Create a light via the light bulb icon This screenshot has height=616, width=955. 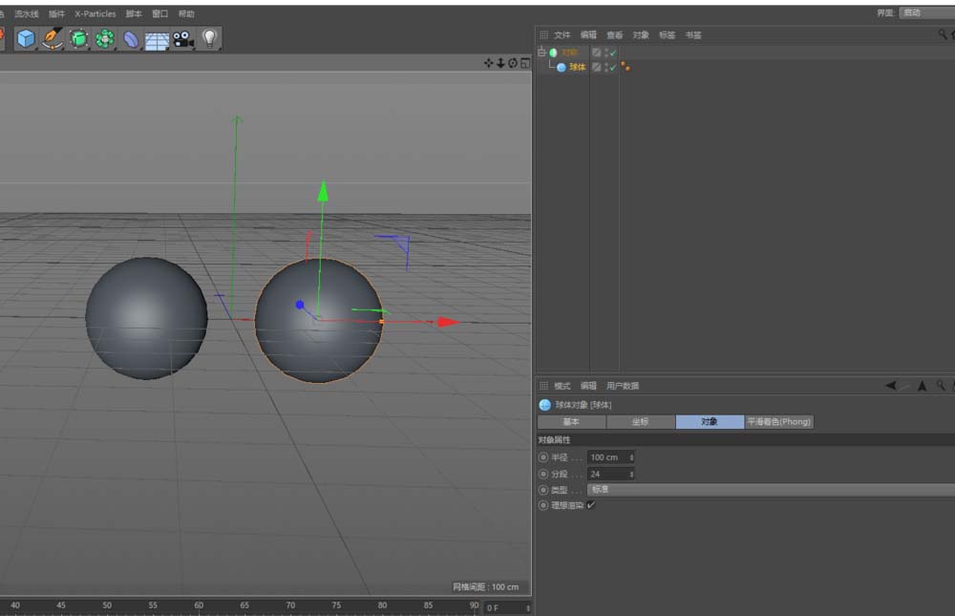pos(209,39)
